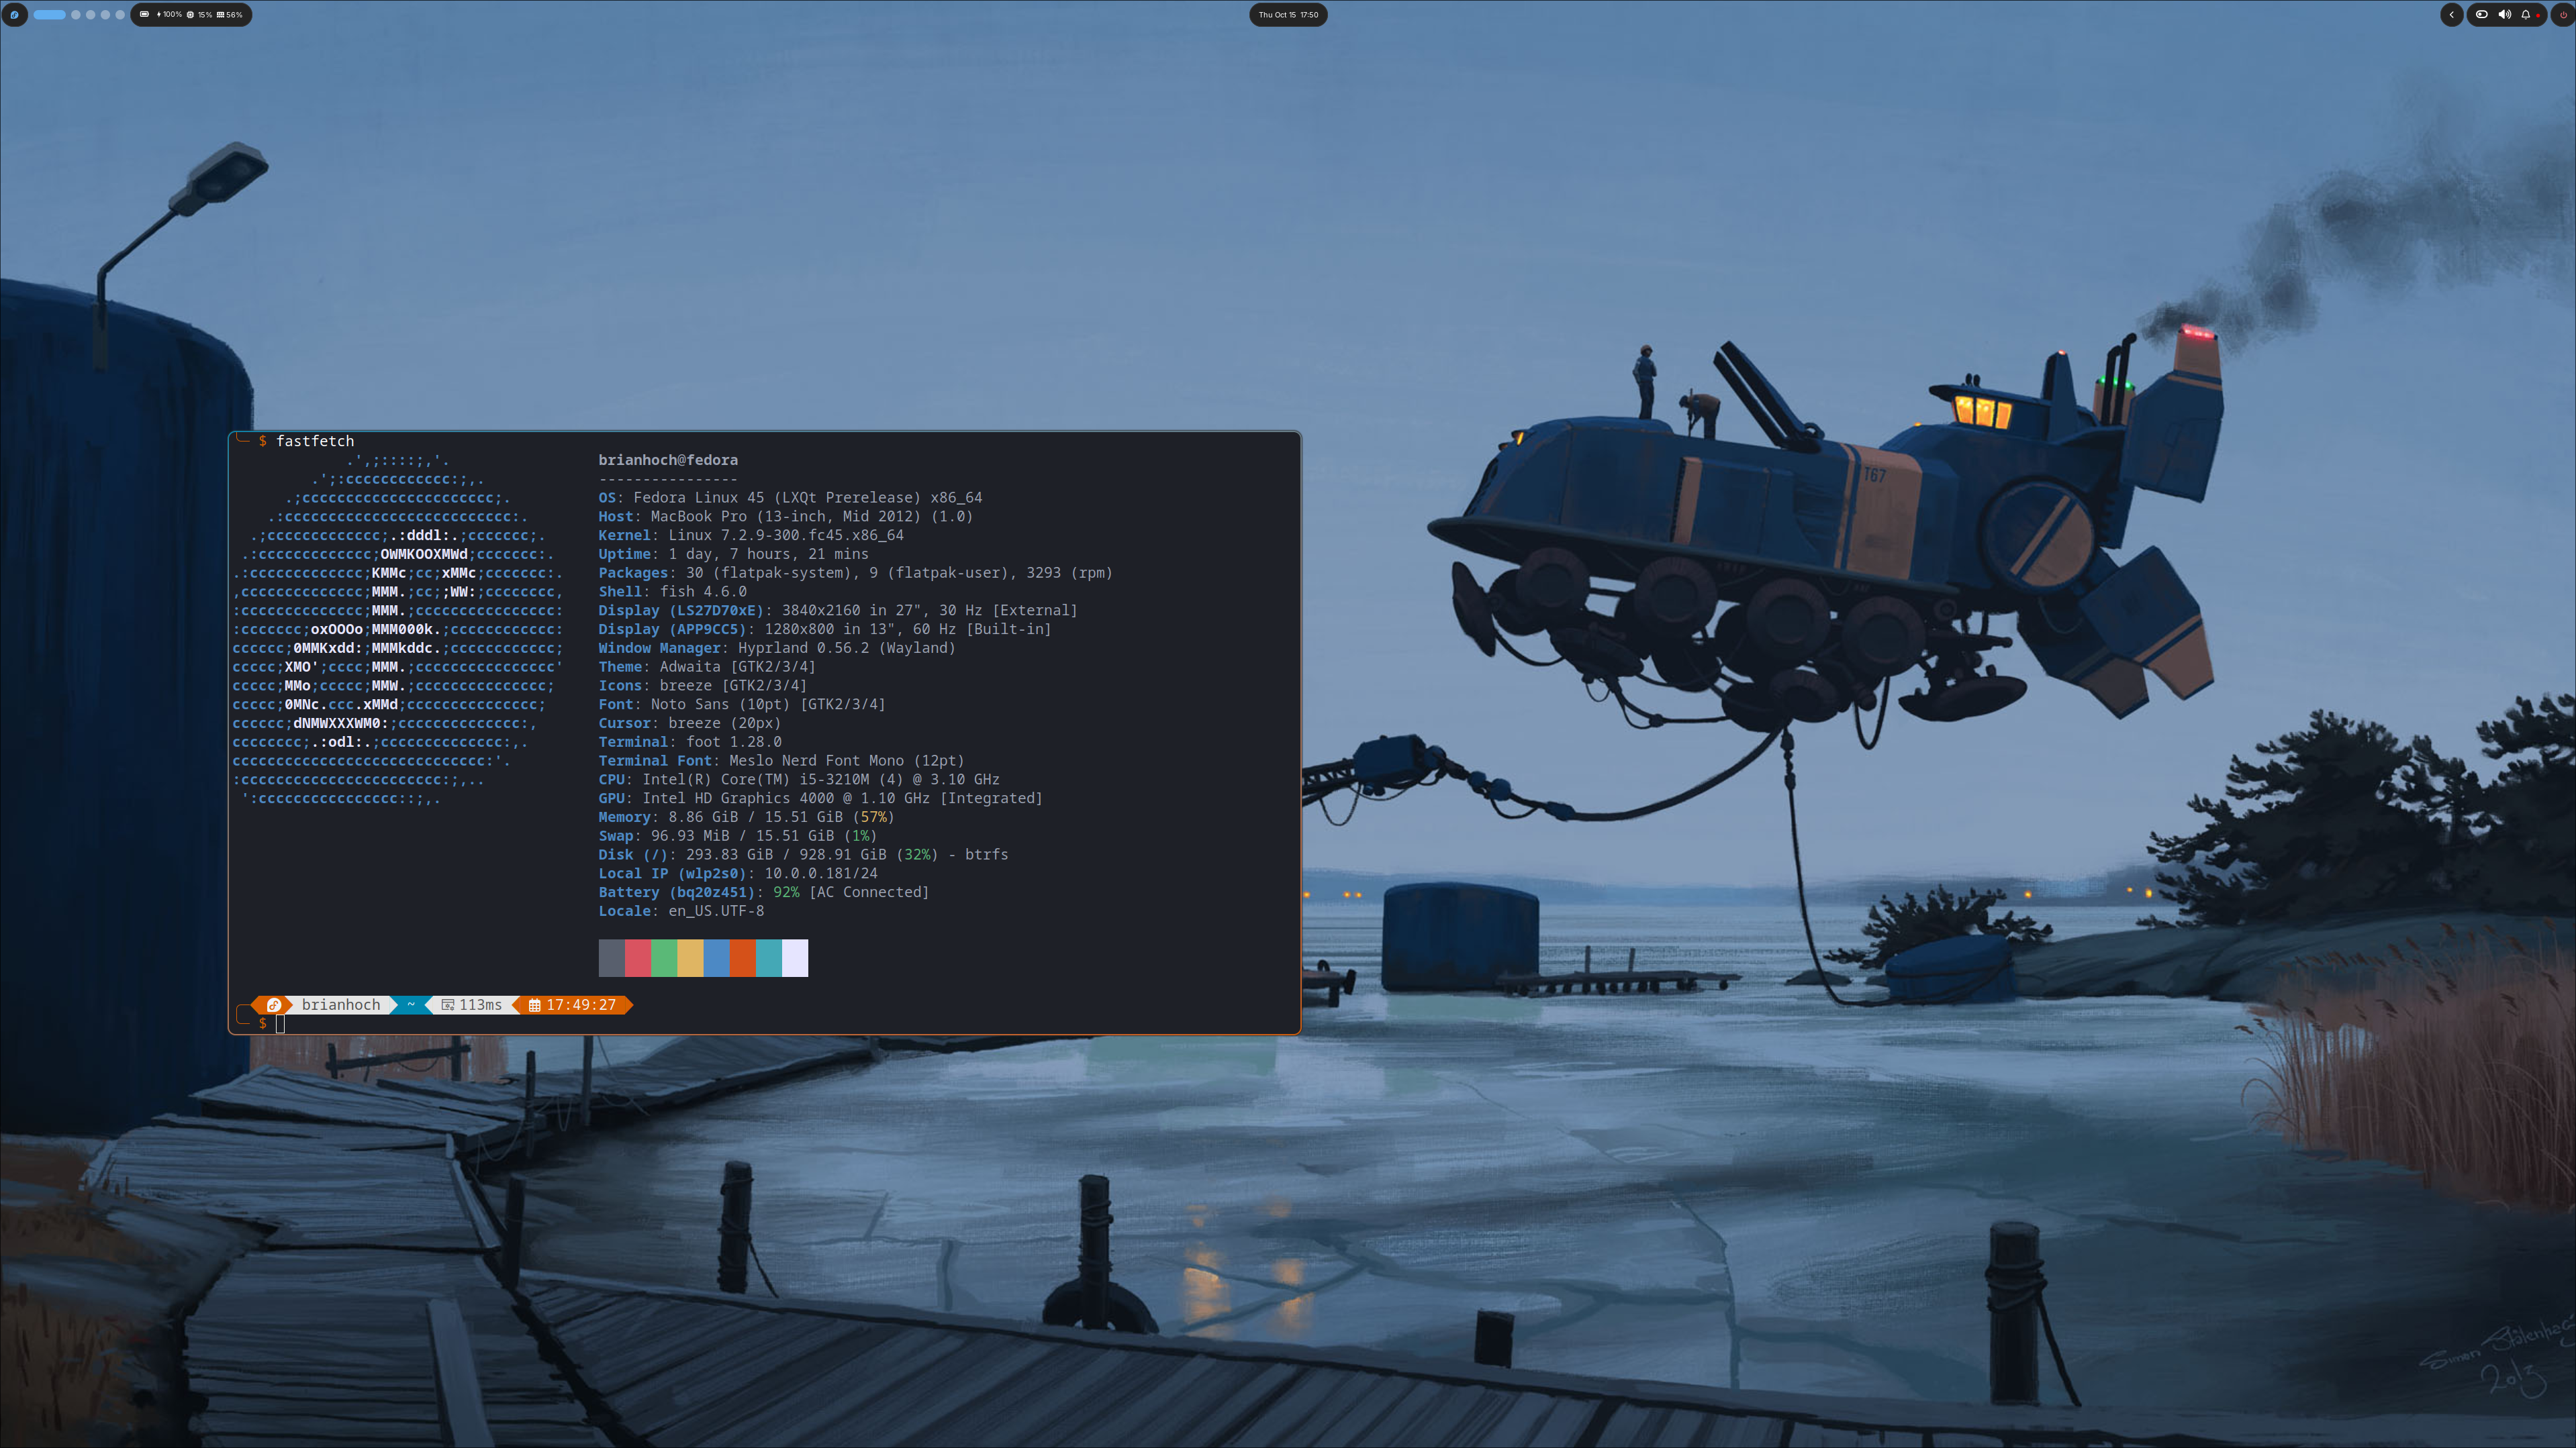Viewport: 2576px width, 1448px height.
Task: Click the orange color block in fastfetch palette
Action: [x=742, y=958]
